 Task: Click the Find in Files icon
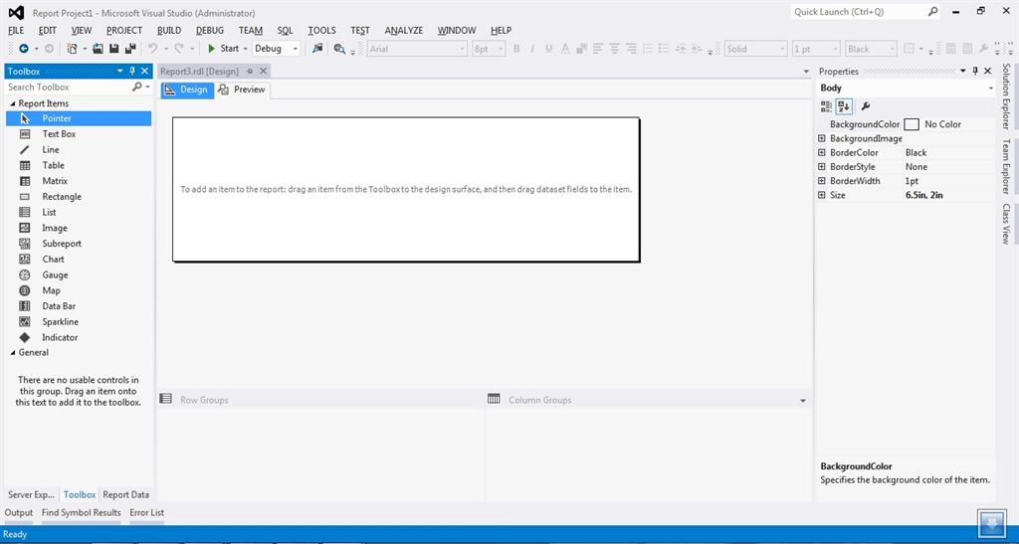[339, 49]
